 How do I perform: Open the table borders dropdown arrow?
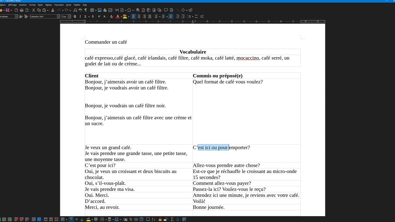coord(106,219)
